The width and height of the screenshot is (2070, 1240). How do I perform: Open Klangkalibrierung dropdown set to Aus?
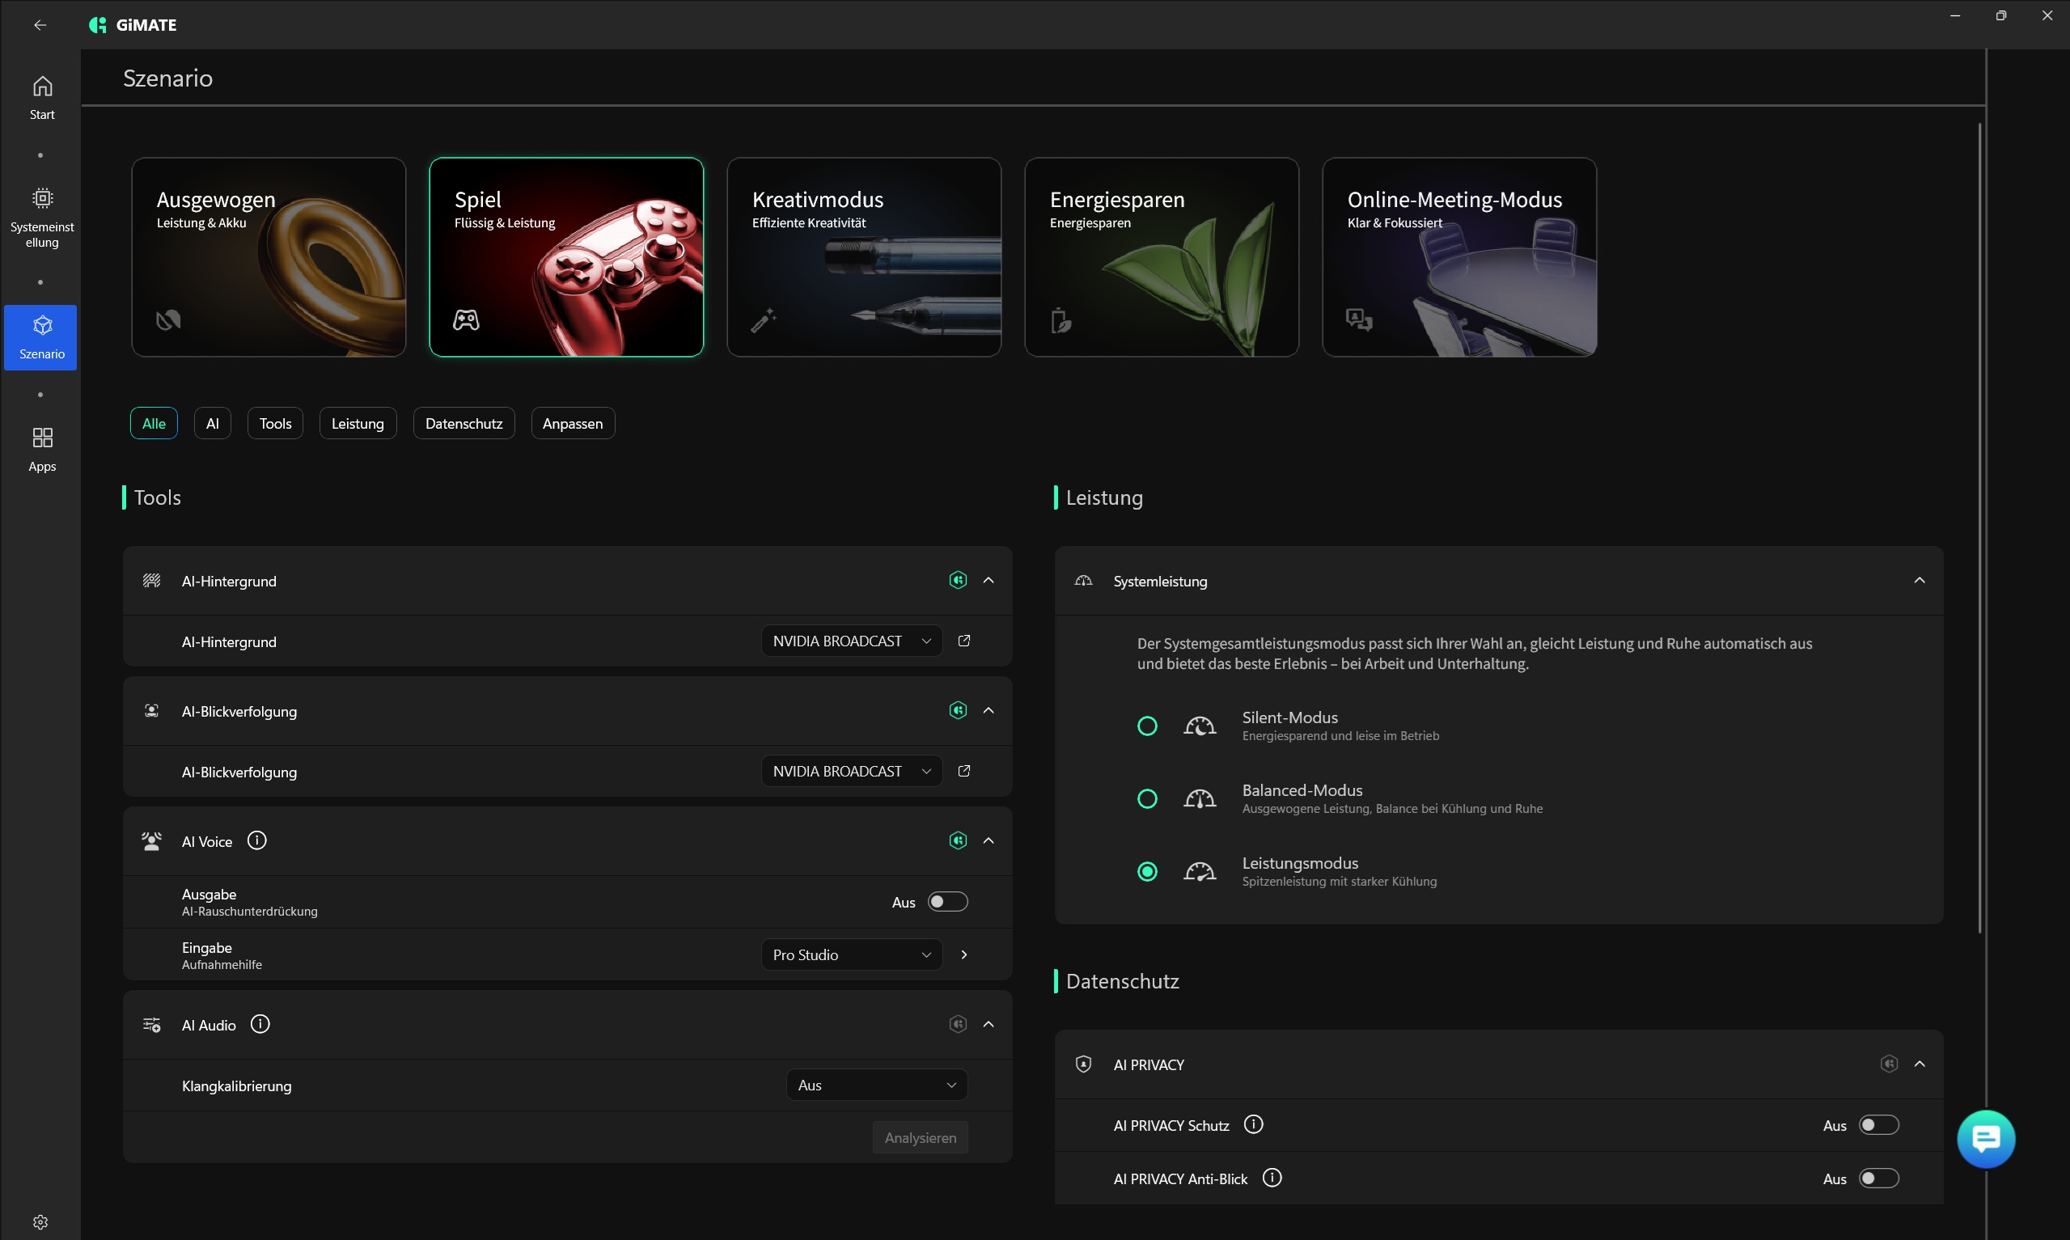click(876, 1085)
